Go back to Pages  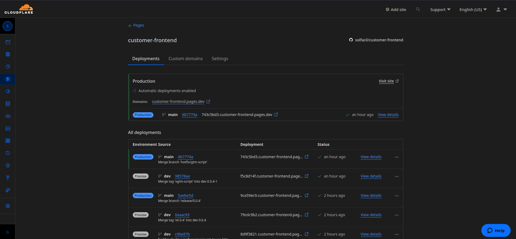pyautogui.click(x=136, y=25)
